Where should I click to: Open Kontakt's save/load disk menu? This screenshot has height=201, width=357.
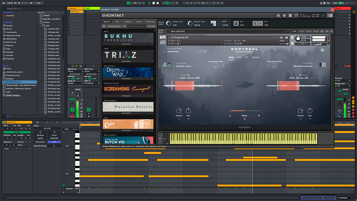[x=278, y=15]
